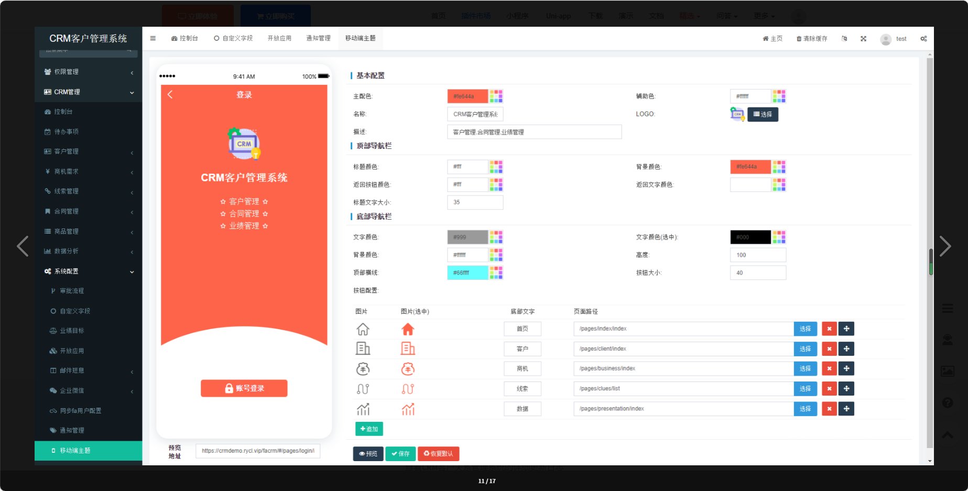
Task: Delete the 线索 navigation row with red X
Action: pyautogui.click(x=829, y=388)
